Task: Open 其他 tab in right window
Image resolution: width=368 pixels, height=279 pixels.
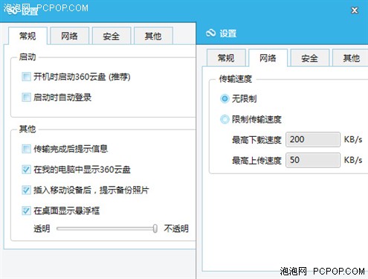Action: 351,58
